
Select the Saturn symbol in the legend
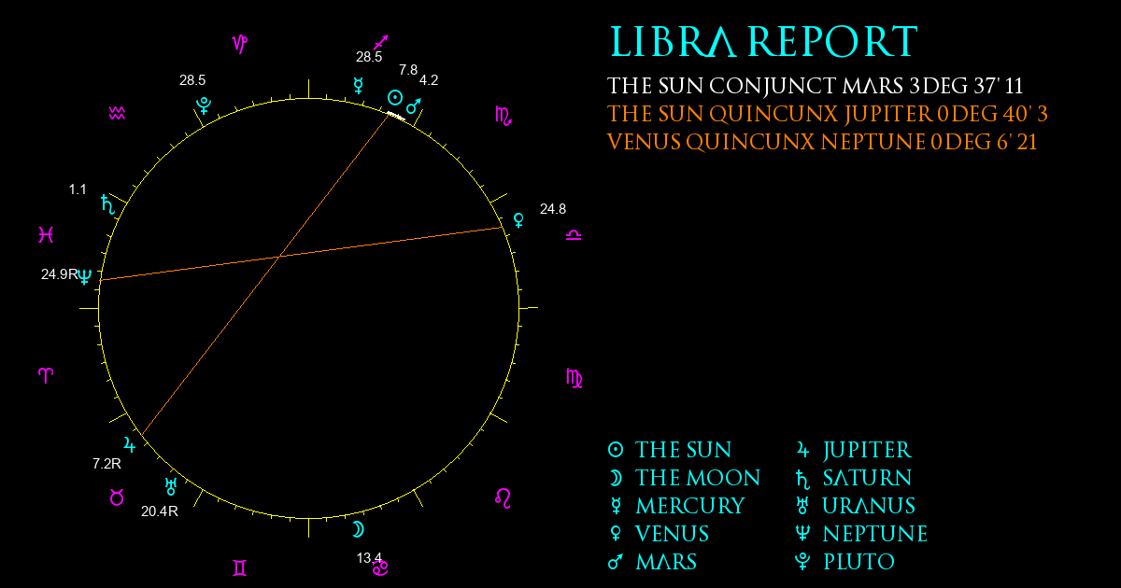tap(802, 478)
